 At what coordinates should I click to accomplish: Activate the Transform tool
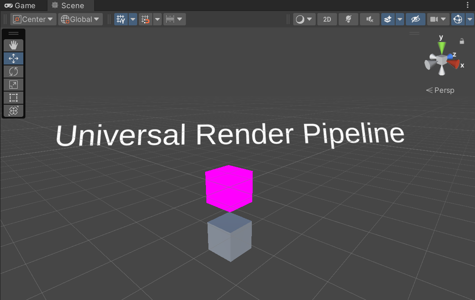pos(14,111)
